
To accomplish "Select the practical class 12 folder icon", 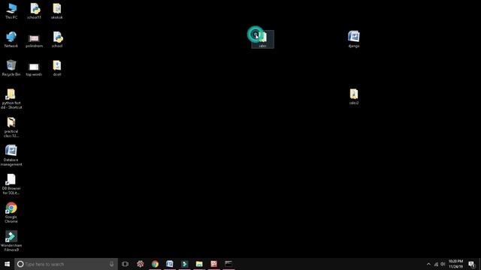I will (x=11, y=127).
